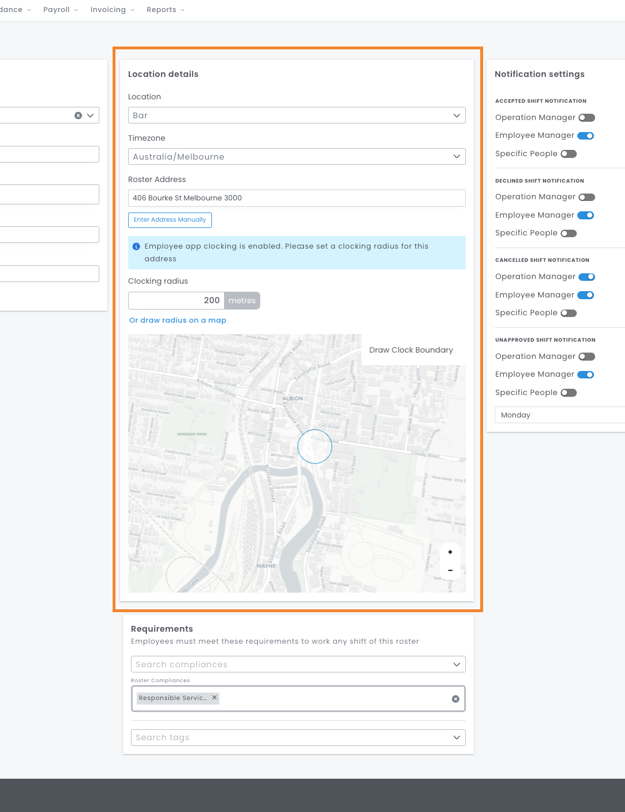Remove Responsible Service compliance tag

point(214,698)
